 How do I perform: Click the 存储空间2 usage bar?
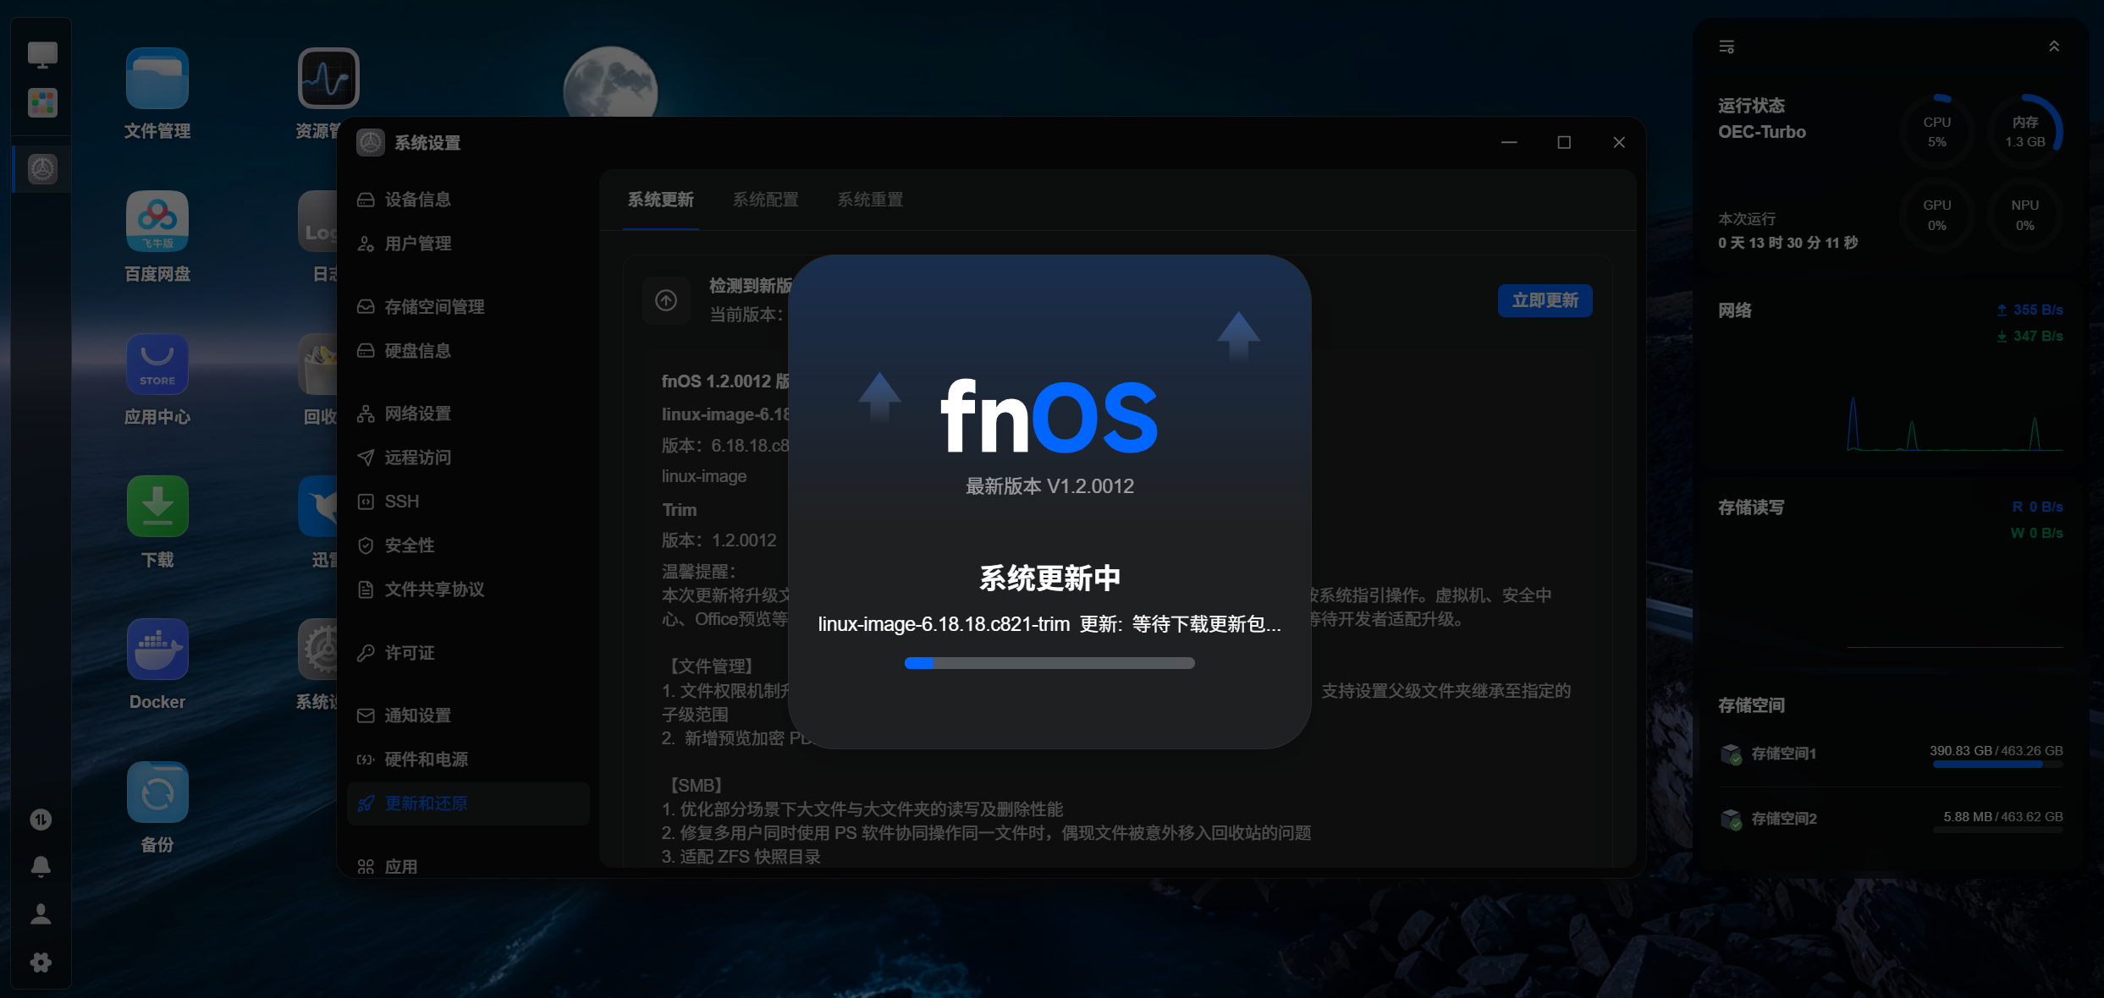click(1997, 830)
